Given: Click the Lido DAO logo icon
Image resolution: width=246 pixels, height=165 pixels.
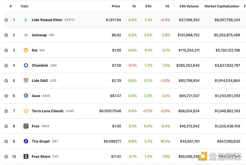Looking at the screenshot, I should click(26, 81).
